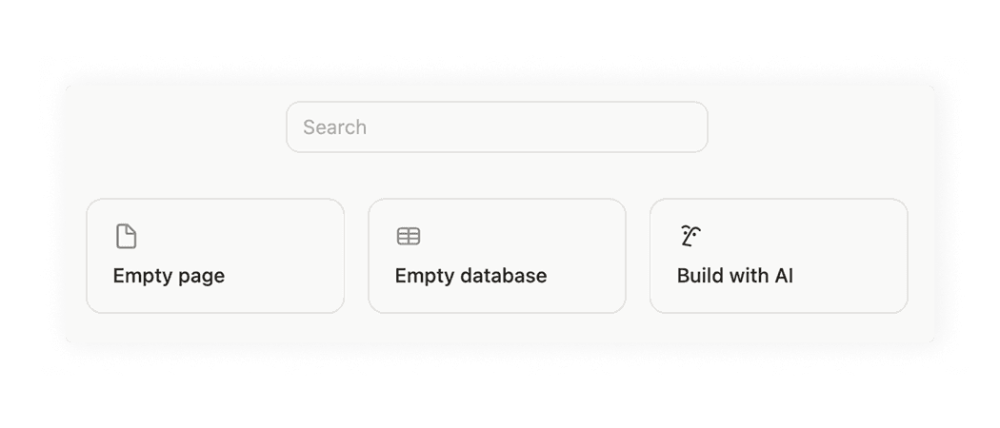Click the Search input field
1000x428 pixels.
(x=496, y=126)
